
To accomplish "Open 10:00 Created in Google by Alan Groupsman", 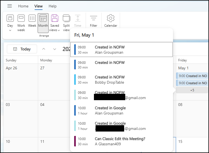I will (x=121, y=111).
